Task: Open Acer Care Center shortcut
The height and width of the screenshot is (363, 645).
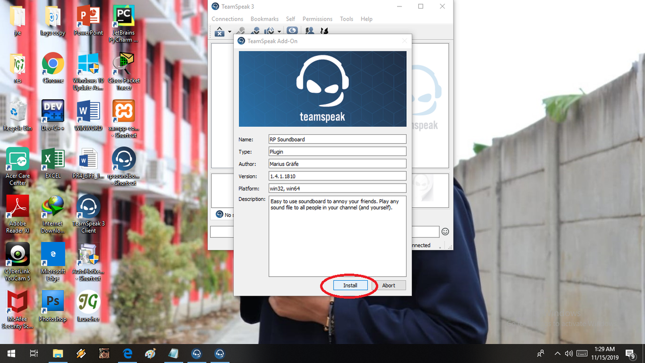Action: [18, 167]
